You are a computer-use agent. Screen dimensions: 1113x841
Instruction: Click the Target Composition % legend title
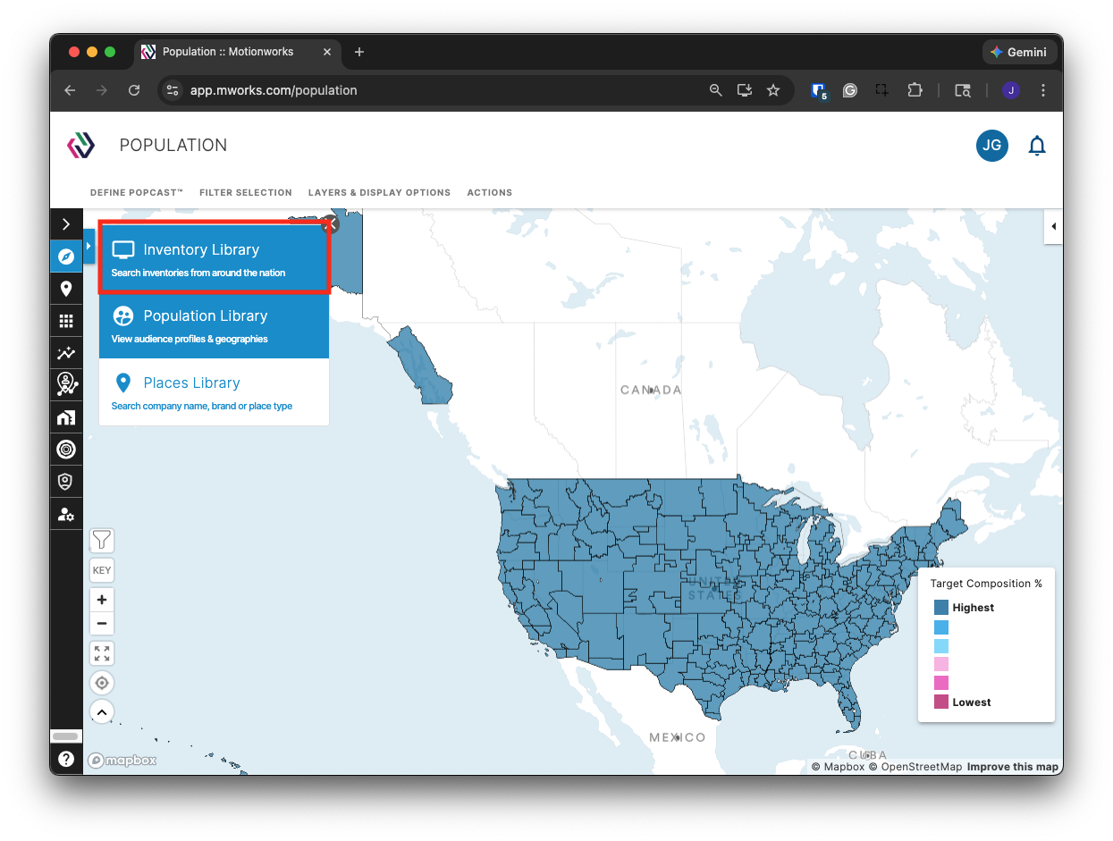986,584
